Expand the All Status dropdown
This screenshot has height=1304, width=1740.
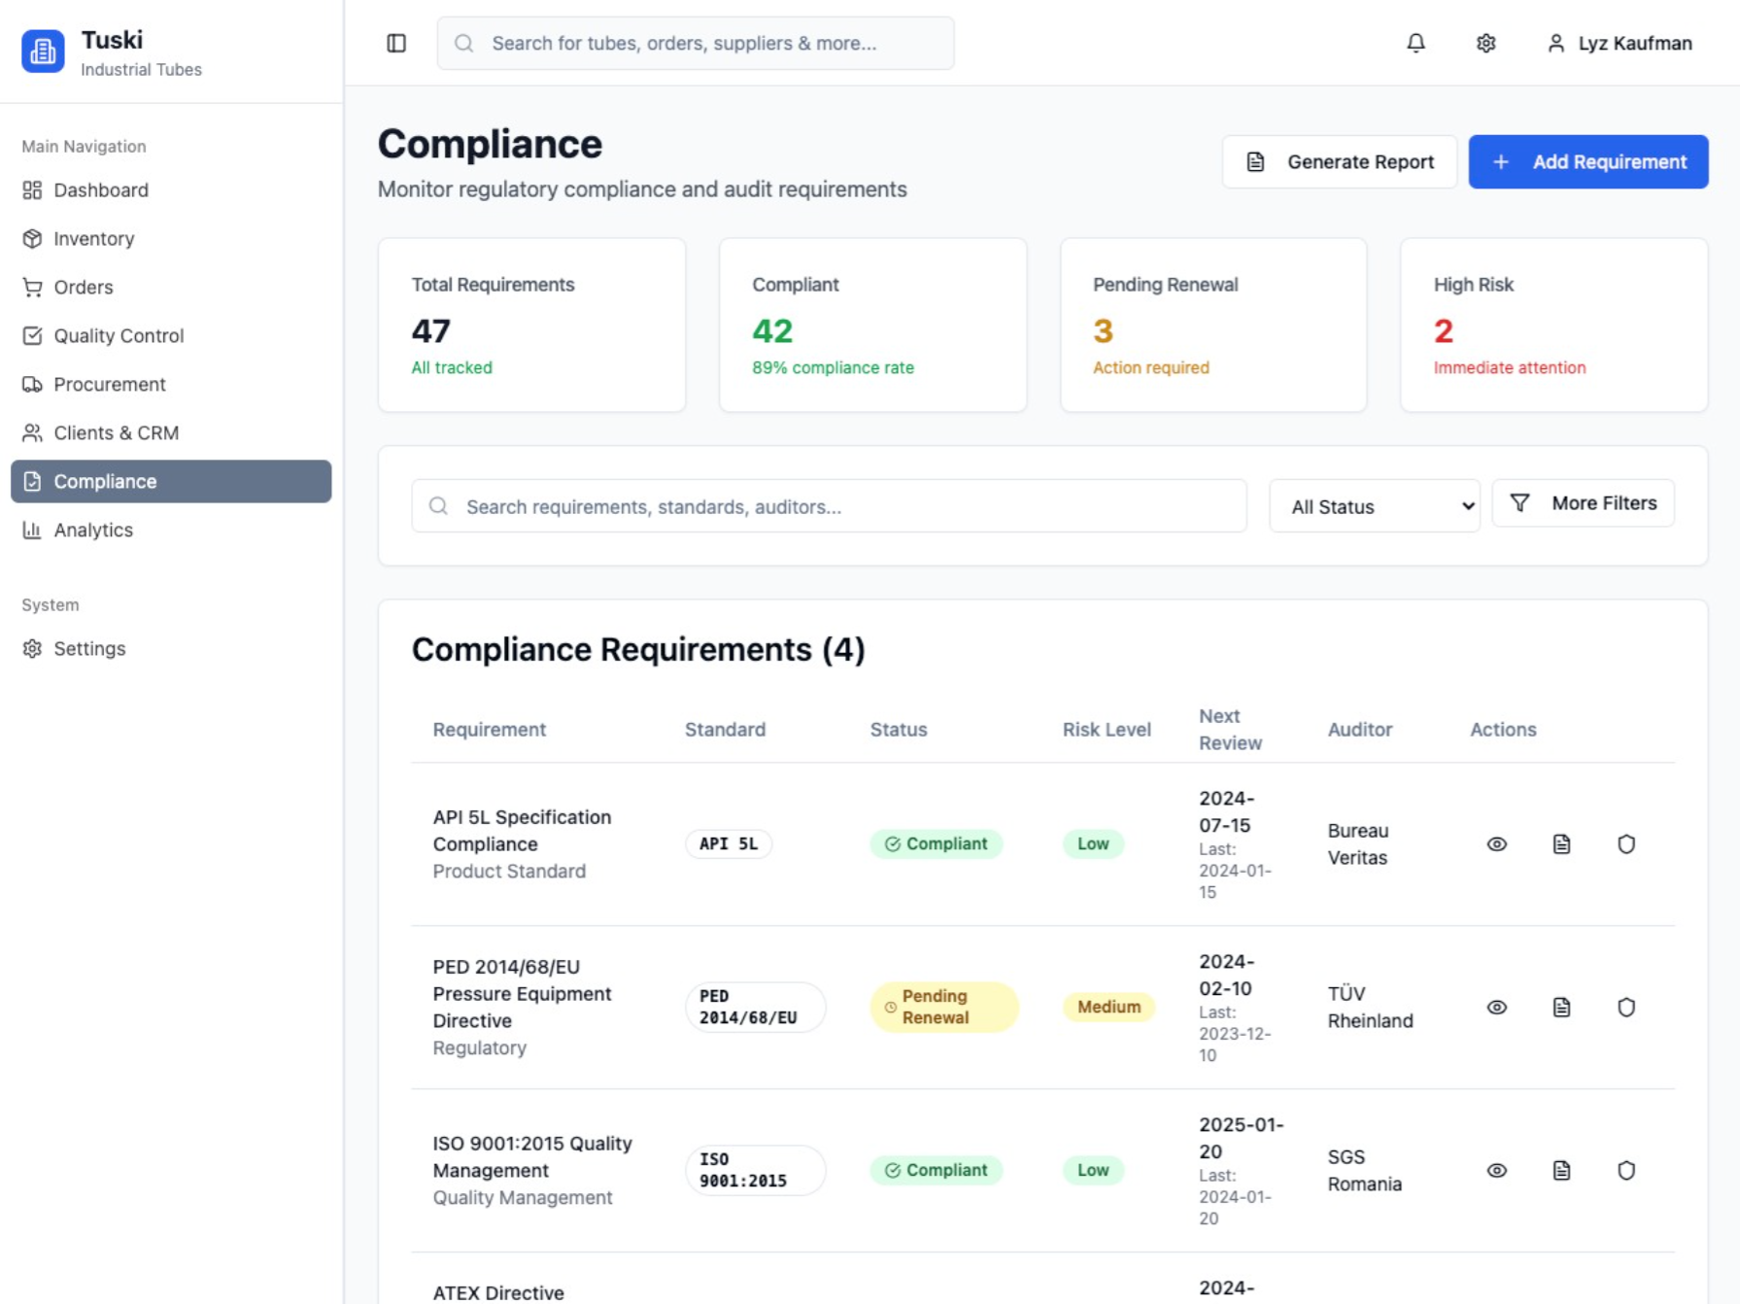[1374, 506]
